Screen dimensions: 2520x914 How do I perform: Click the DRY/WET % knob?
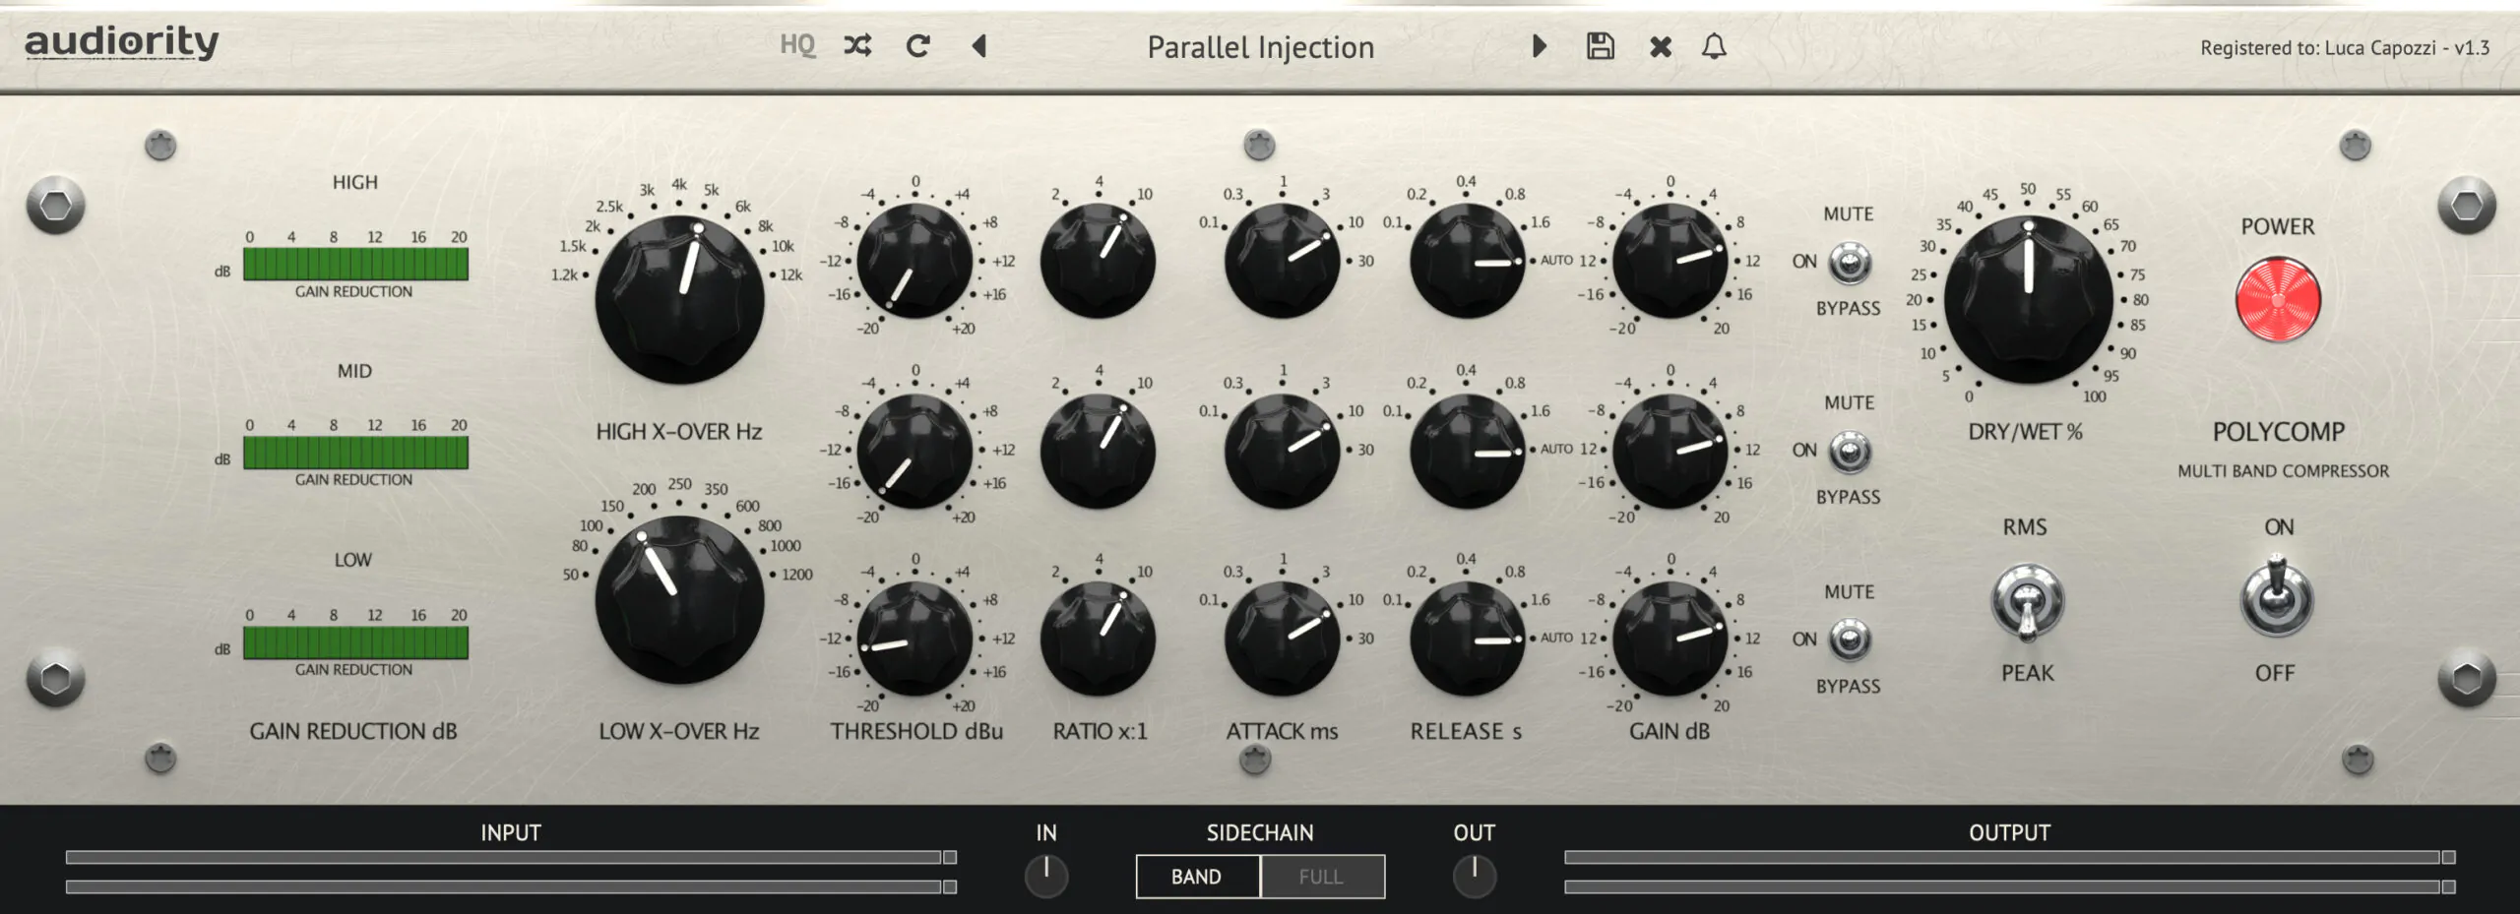click(2029, 299)
